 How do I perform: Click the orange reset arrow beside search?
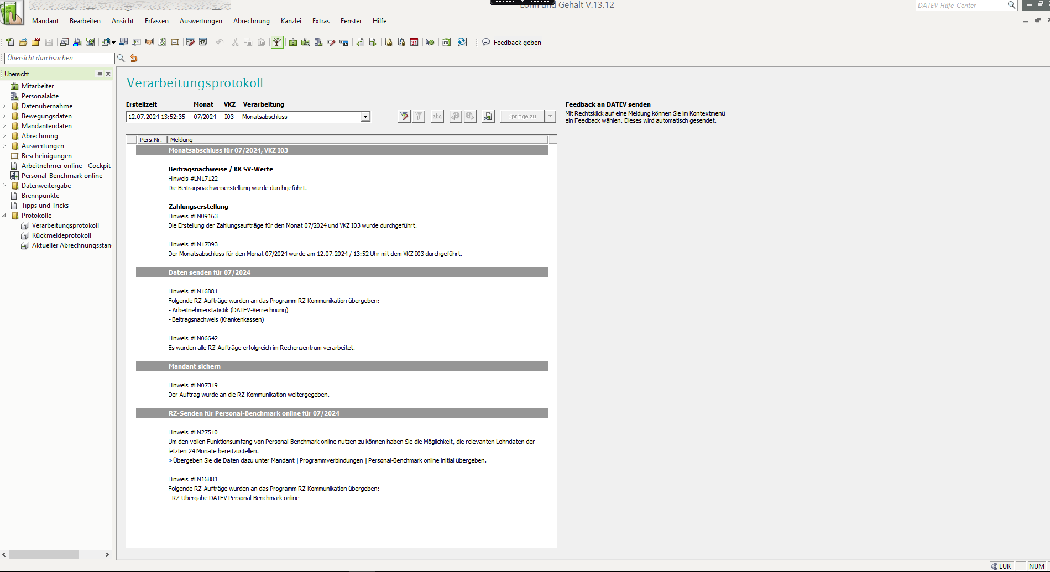point(134,58)
